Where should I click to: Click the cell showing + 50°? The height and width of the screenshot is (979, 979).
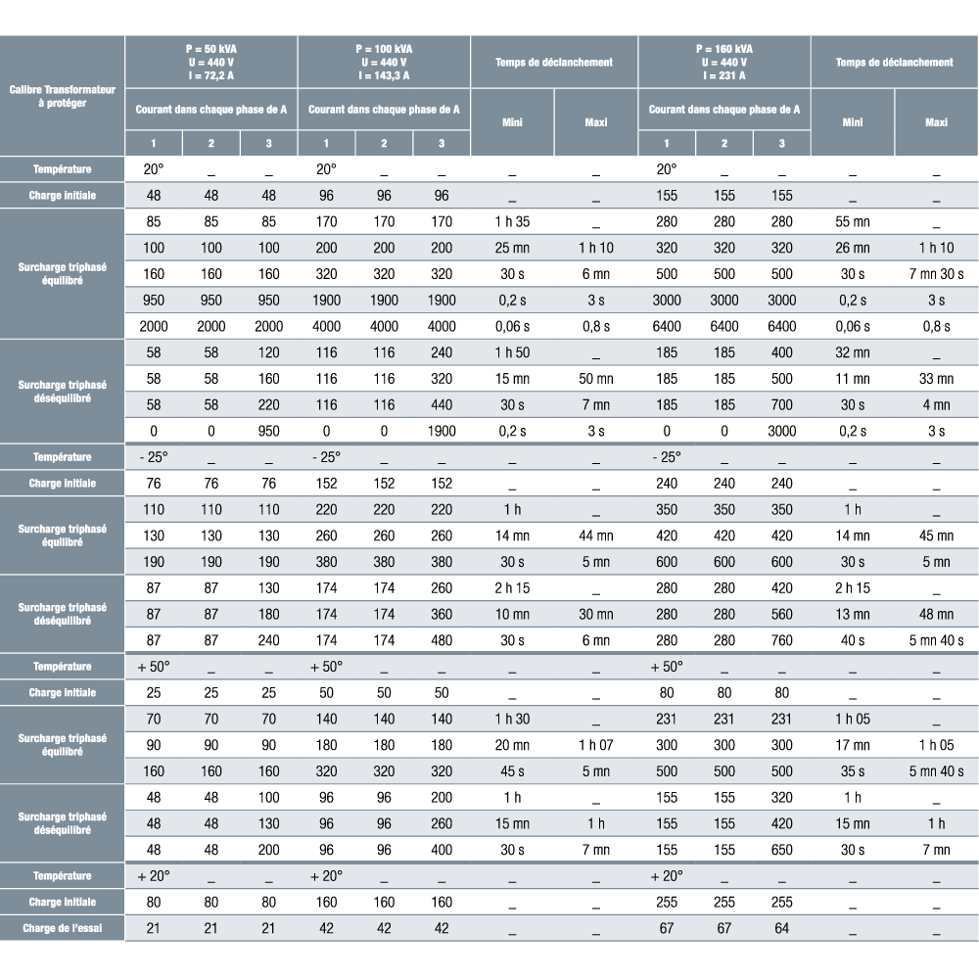click(x=154, y=666)
